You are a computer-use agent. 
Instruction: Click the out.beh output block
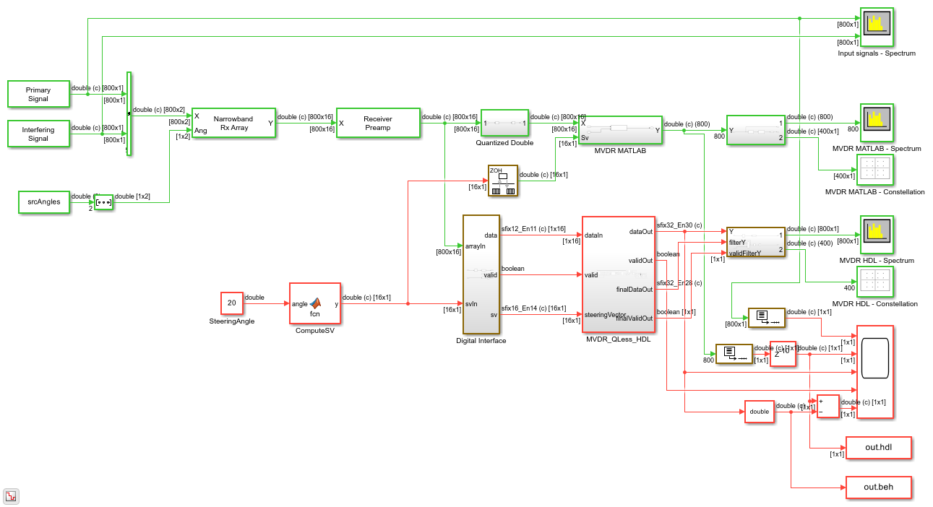(879, 487)
